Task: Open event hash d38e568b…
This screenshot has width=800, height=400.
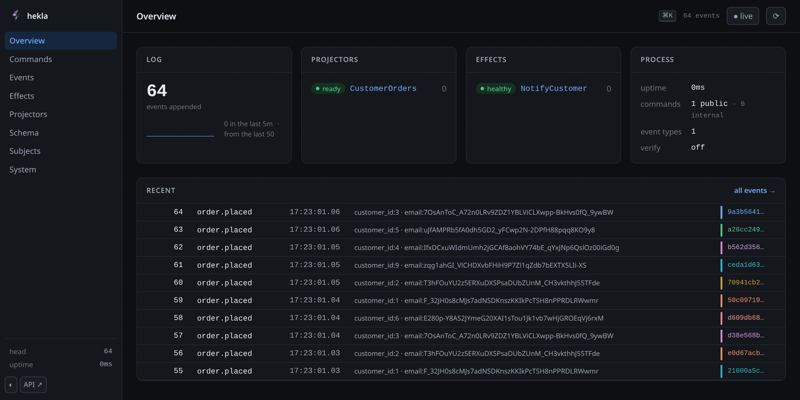Action: [x=746, y=336]
